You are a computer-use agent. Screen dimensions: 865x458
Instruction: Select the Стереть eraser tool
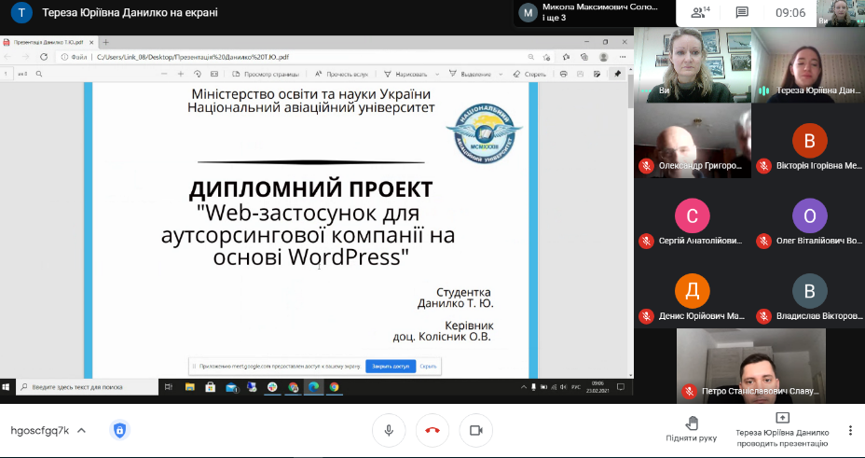coord(529,74)
